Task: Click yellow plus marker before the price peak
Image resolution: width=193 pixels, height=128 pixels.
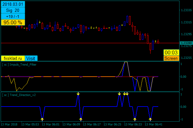Action: (x=122, y=25)
